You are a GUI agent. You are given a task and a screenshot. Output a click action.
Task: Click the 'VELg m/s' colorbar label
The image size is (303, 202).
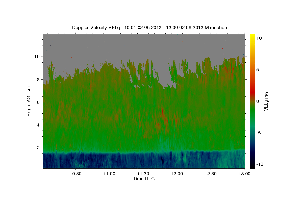tap(266, 101)
